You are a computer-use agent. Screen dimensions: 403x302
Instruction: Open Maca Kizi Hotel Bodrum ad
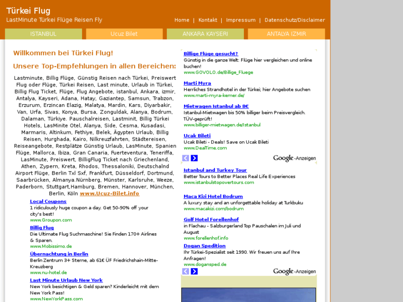(x=213, y=196)
